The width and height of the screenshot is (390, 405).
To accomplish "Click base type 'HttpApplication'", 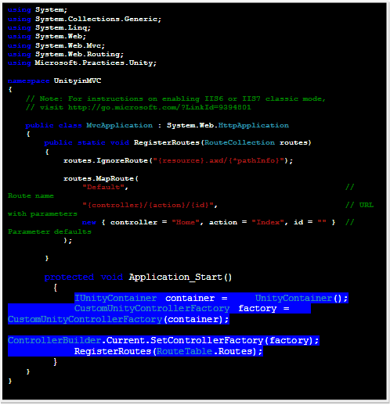I will tap(254, 125).
